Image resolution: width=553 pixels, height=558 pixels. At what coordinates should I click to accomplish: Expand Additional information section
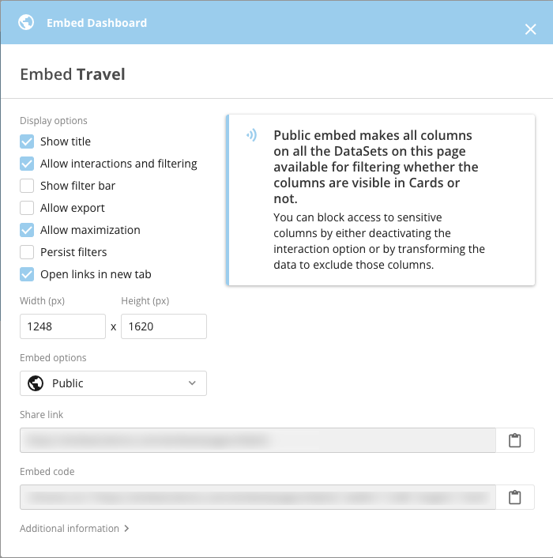(x=74, y=529)
